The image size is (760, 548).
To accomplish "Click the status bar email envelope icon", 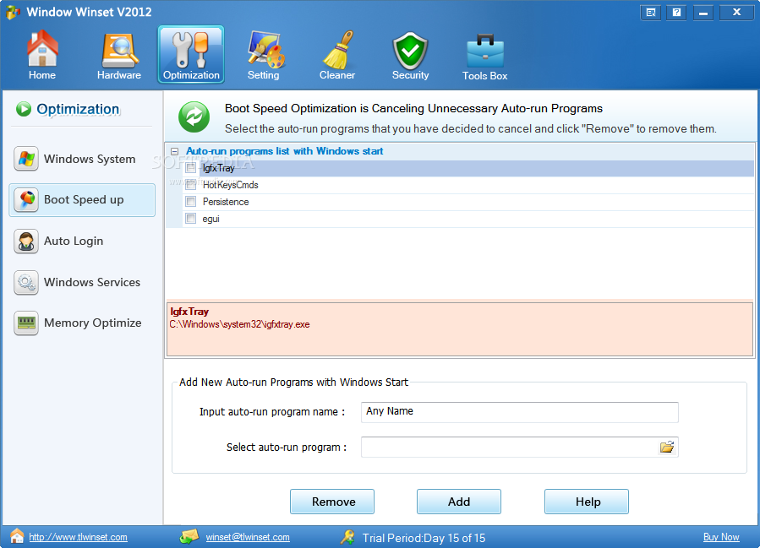I will pos(189,536).
